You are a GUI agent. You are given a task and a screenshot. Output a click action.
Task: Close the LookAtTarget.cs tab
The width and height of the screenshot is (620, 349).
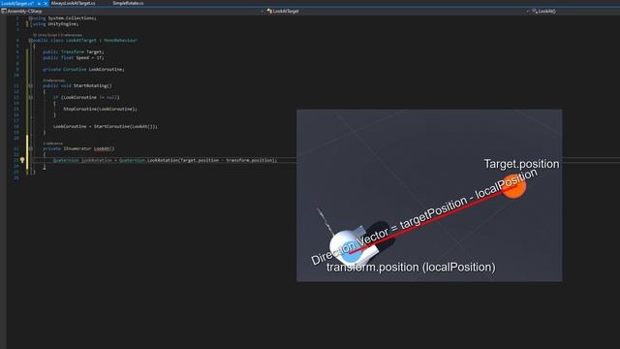(46, 3)
